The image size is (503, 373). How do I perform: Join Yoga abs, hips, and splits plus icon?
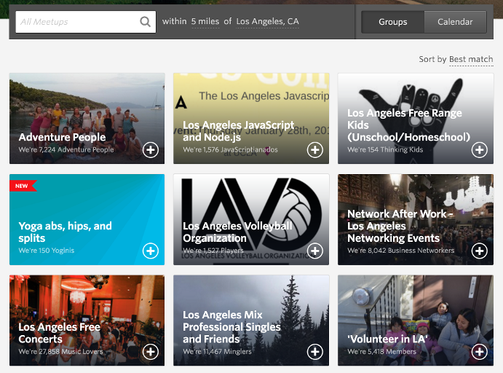pos(151,251)
